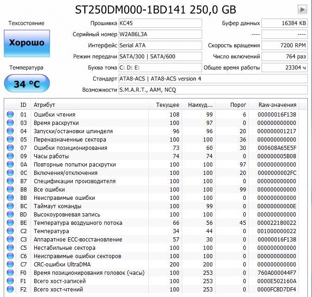Click the Текущее column header

pyautogui.click(x=165, y=105)
